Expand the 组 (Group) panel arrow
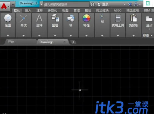Viewport: 154px width, 114px height. (102, 36)
